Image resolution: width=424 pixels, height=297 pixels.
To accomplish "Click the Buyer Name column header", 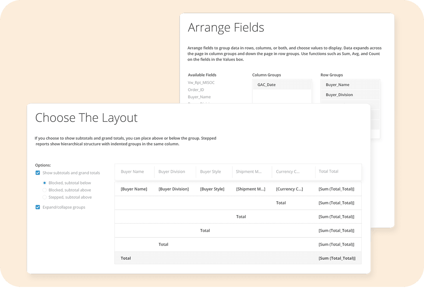I will coord(132,172).
